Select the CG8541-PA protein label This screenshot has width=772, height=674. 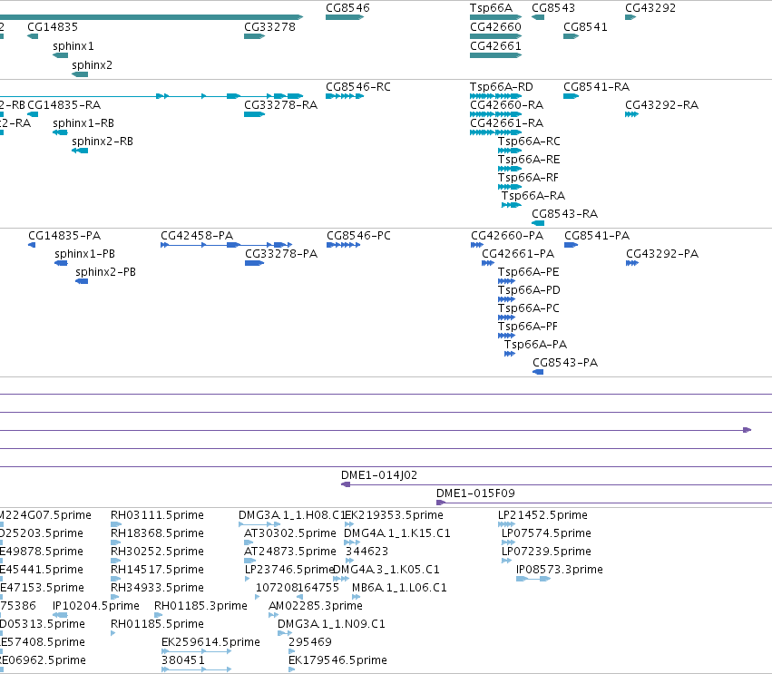click(x=597, y=235)
